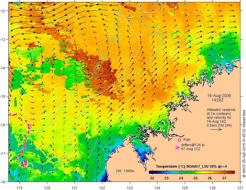The width and height of the screenshot is (246, 190).
Task: Click the 'Temperature (°C) NOAA17_L3U 10% ql>=4' title
Action: tap(191, 167)
